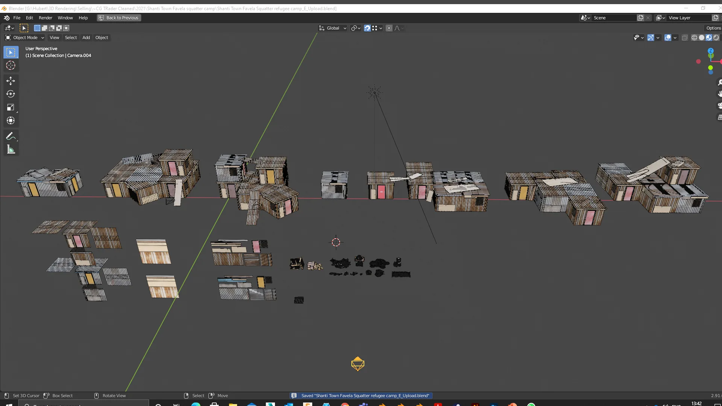The height and width of the screenshot is (406, 722).
Task: Set selection mode to new selection
Action: pos(37,28)
